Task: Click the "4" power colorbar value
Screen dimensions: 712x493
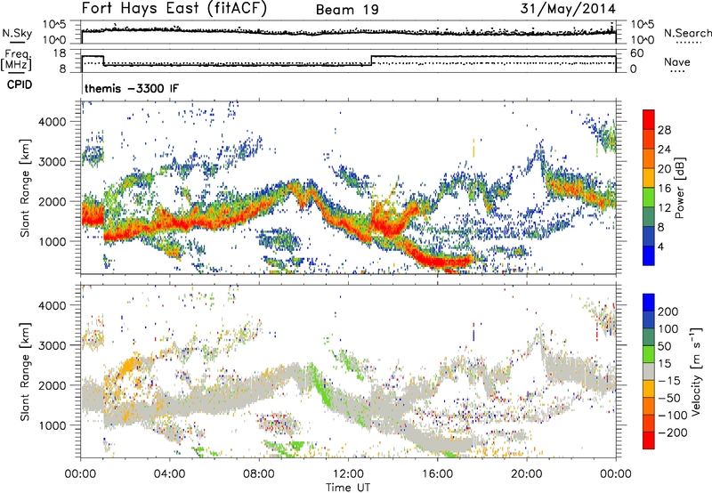Action: pos(660,246)
